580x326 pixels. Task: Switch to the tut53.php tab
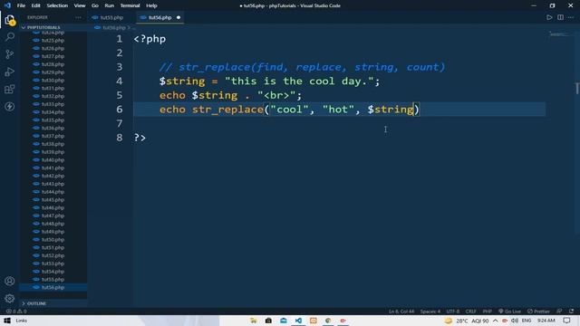[x=111, y=17]
